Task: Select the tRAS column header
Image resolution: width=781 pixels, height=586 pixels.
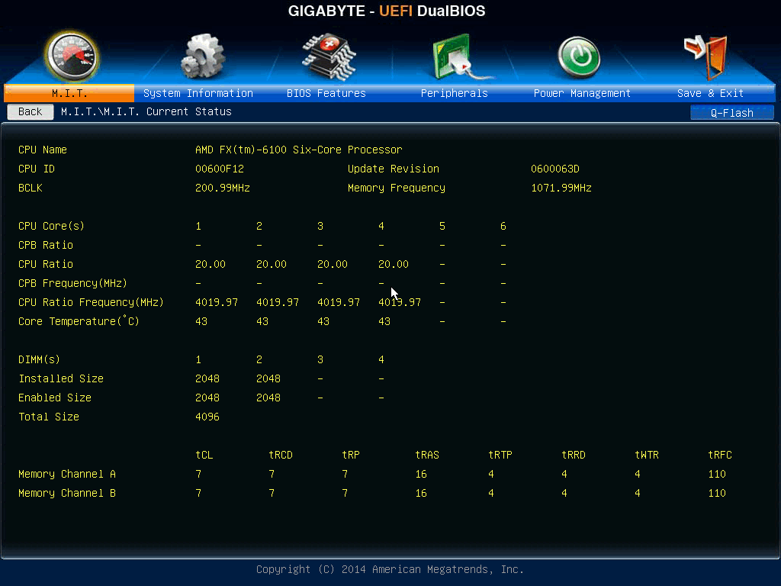Action: pyautogui.click(x=427, y=455)
